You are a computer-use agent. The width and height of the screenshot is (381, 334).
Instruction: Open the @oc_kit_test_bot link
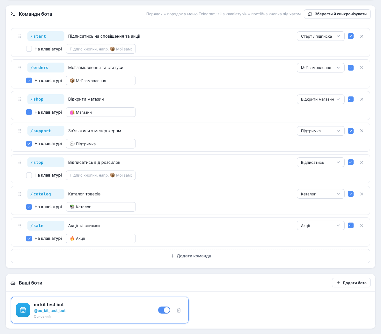point(49,311)
